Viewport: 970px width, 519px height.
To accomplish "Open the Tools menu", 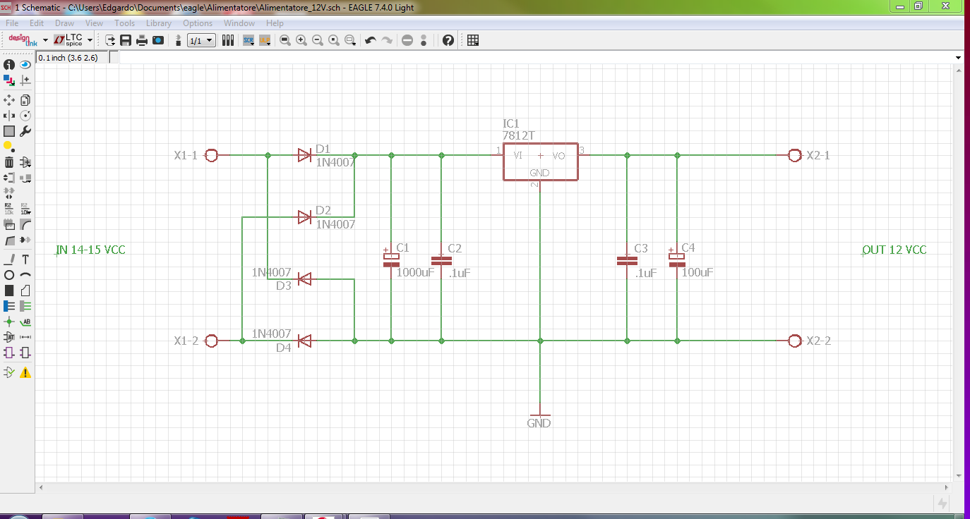I will [124, 23].
